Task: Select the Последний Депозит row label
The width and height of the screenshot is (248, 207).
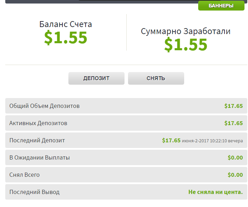Action: (37, 140)
